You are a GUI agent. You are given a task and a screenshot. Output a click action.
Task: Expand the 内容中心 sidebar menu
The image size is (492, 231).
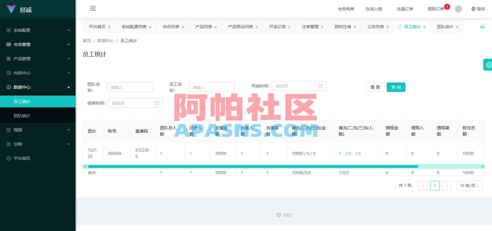[38, 73]
